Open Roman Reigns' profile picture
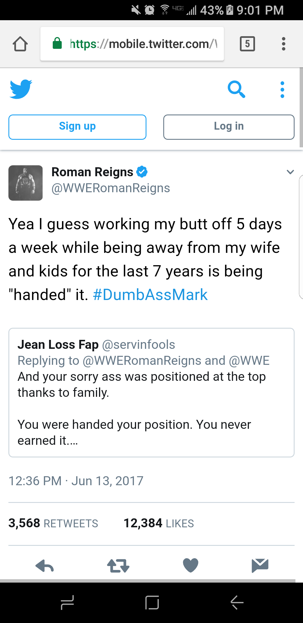 (26, 183)
